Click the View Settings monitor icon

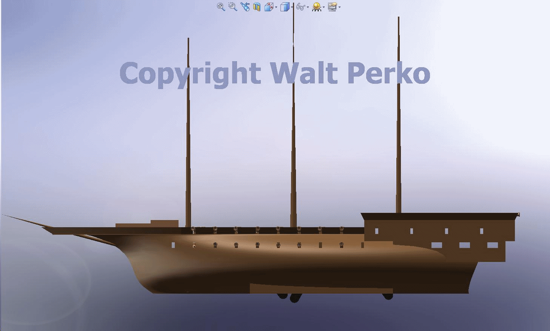pyautogui.click(x=332, y=7)
